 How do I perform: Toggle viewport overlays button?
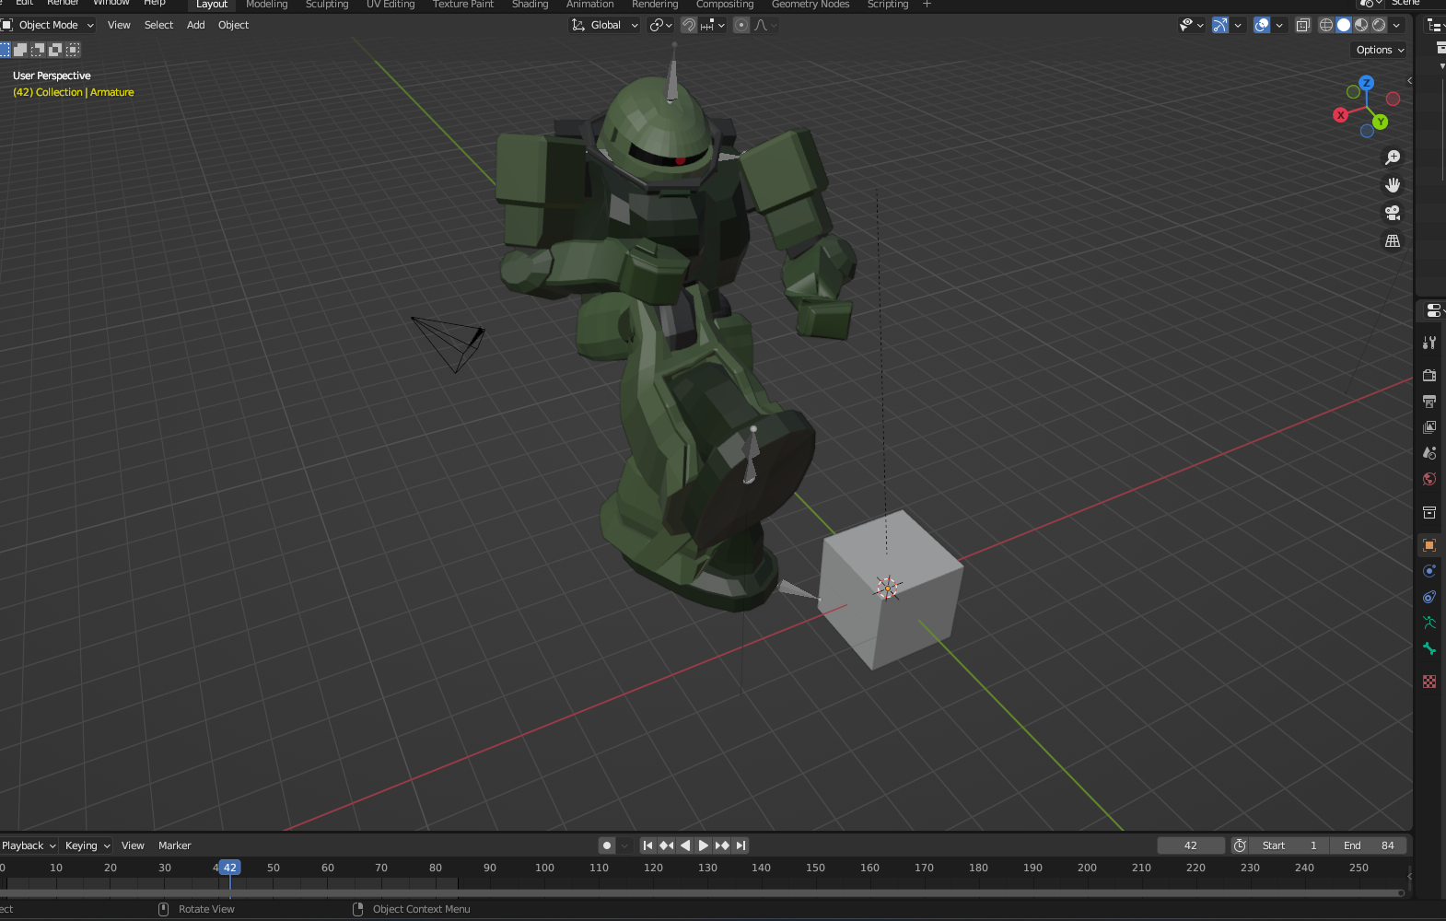click(x=1262, y=25)
